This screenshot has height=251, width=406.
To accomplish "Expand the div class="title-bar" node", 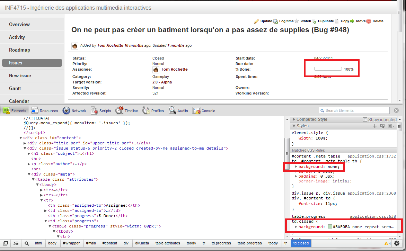I will pyautogui.click(x=25, y=143).
